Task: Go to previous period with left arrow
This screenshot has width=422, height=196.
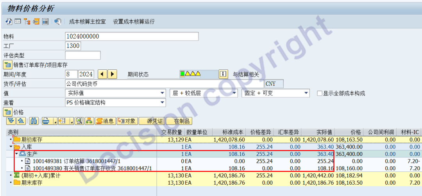Action: (x=102, y=74)
